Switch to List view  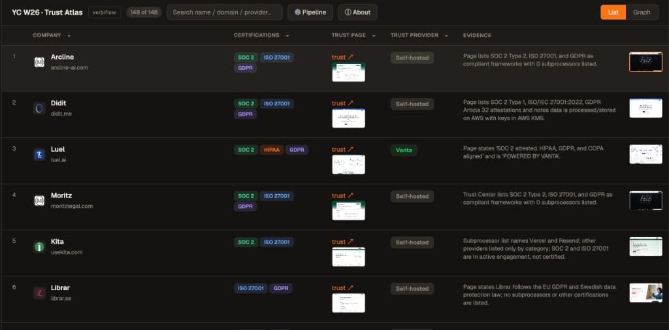(x=613, y=12)
